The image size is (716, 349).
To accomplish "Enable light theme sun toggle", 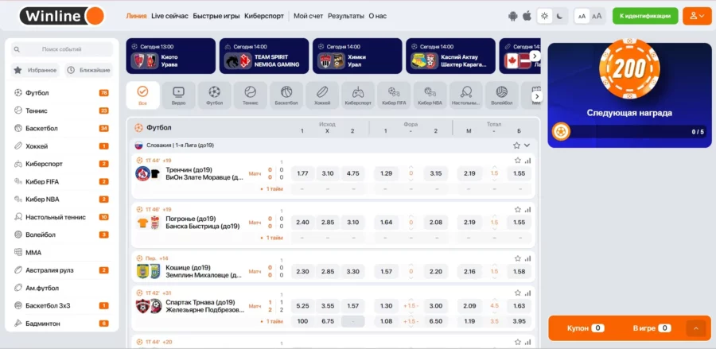I will 544,16.
